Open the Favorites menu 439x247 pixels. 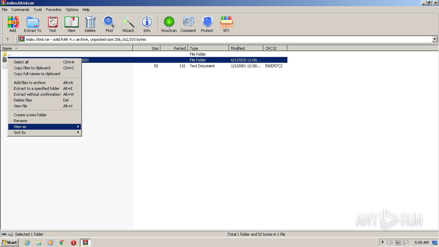pos(54,10)
